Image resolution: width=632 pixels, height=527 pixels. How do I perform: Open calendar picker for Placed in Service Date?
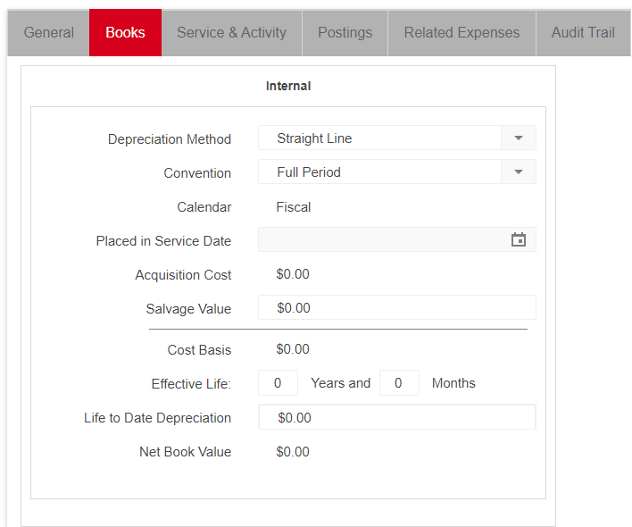tap(519, 239)
